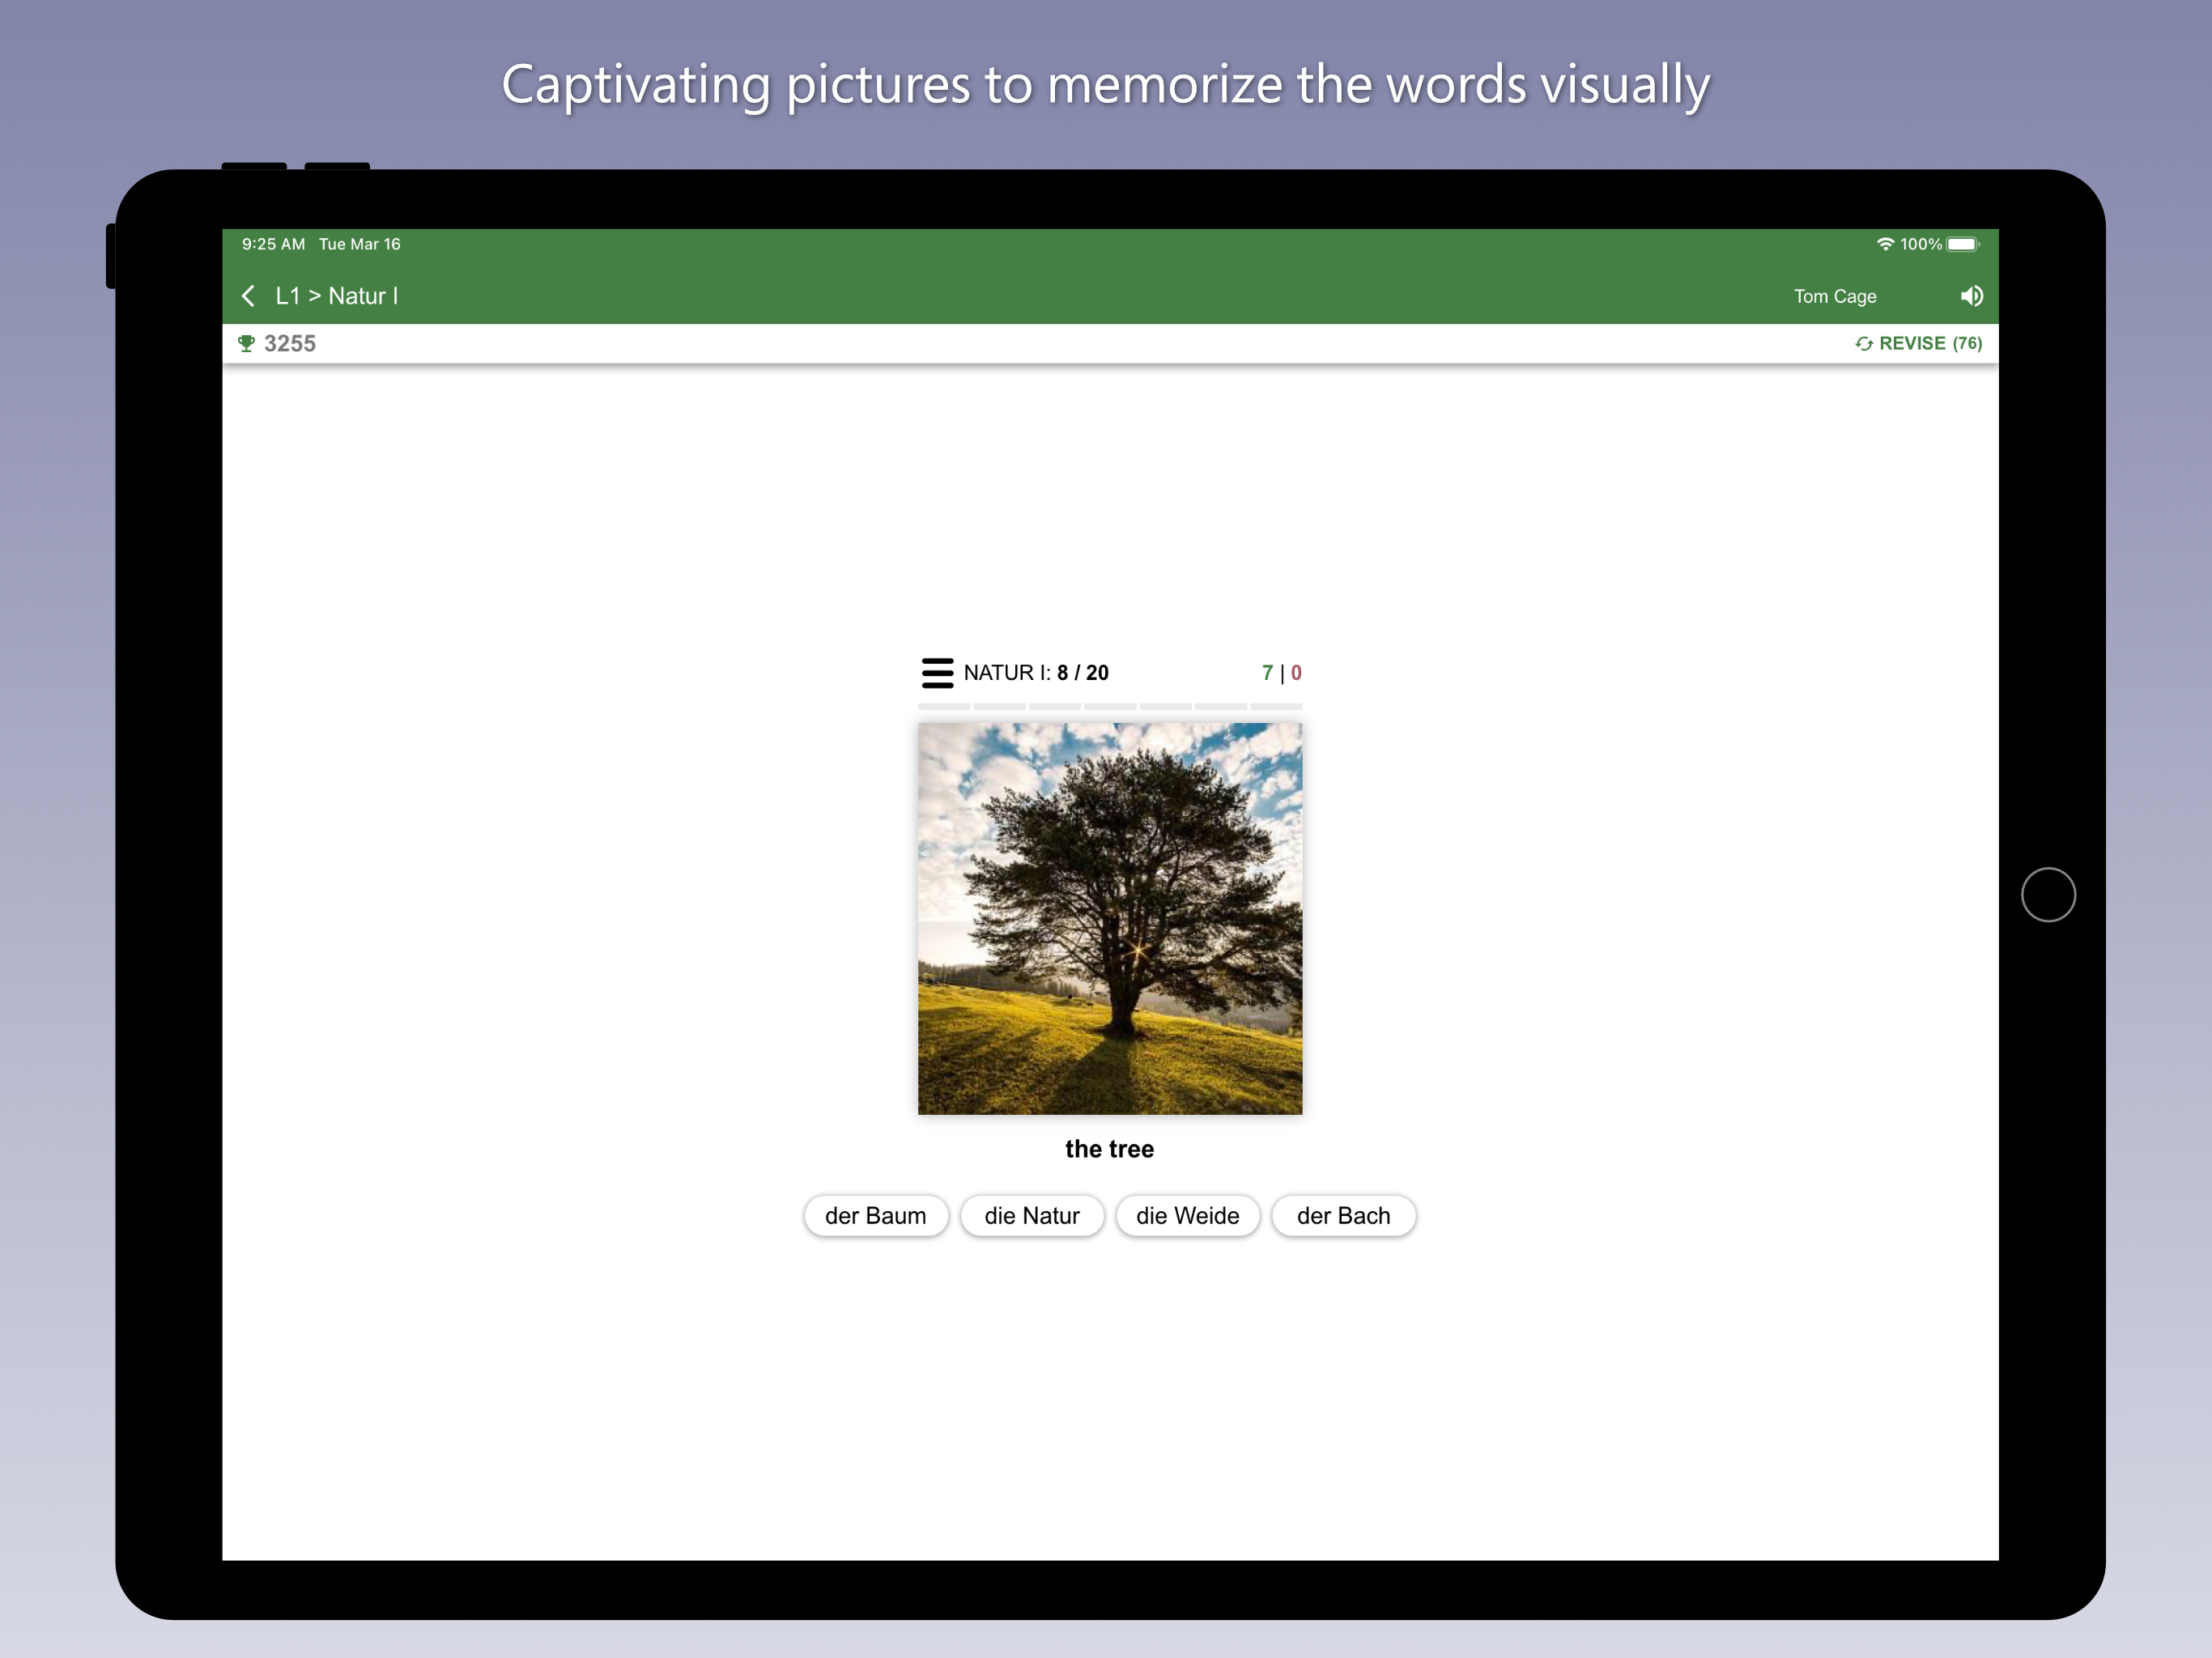Screen dimensions: 2212x1658
Task: Tap the 3255 points counter
Action: click(290, 344)
